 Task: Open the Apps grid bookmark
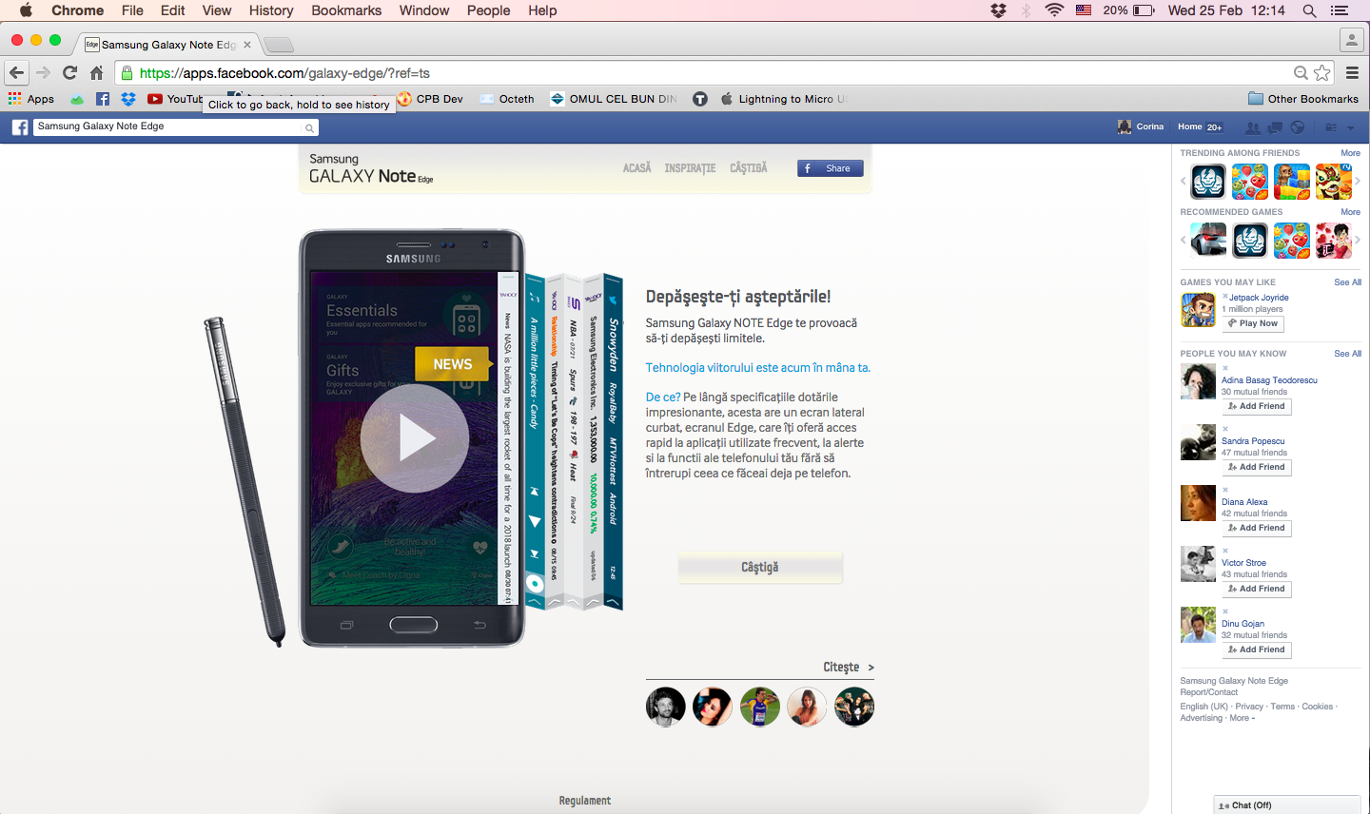tap(31, 99)
